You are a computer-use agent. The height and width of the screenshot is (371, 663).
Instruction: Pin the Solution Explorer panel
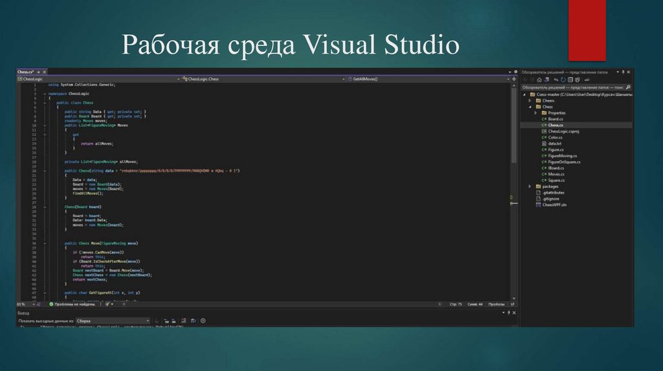tap(624, 72)
